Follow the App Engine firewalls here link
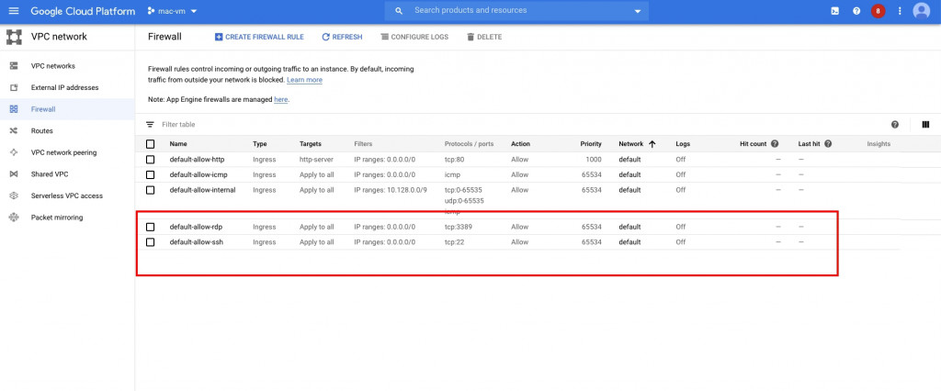 (281, 99)
